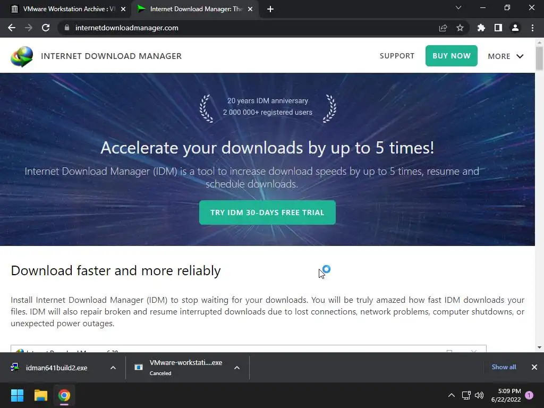The width and height of the screenshot is (544, 408).
Task: Click the INTERNET DOWNLOAD MANAGER site title
Action: [112, 56]
